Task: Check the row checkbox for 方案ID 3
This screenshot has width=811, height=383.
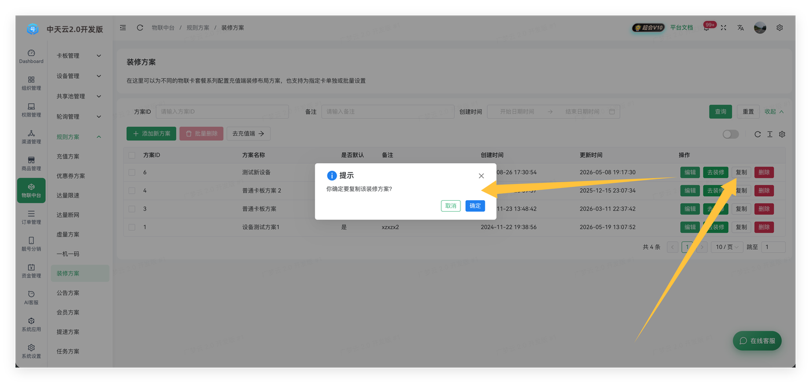Action: click(x=131, y=209)
